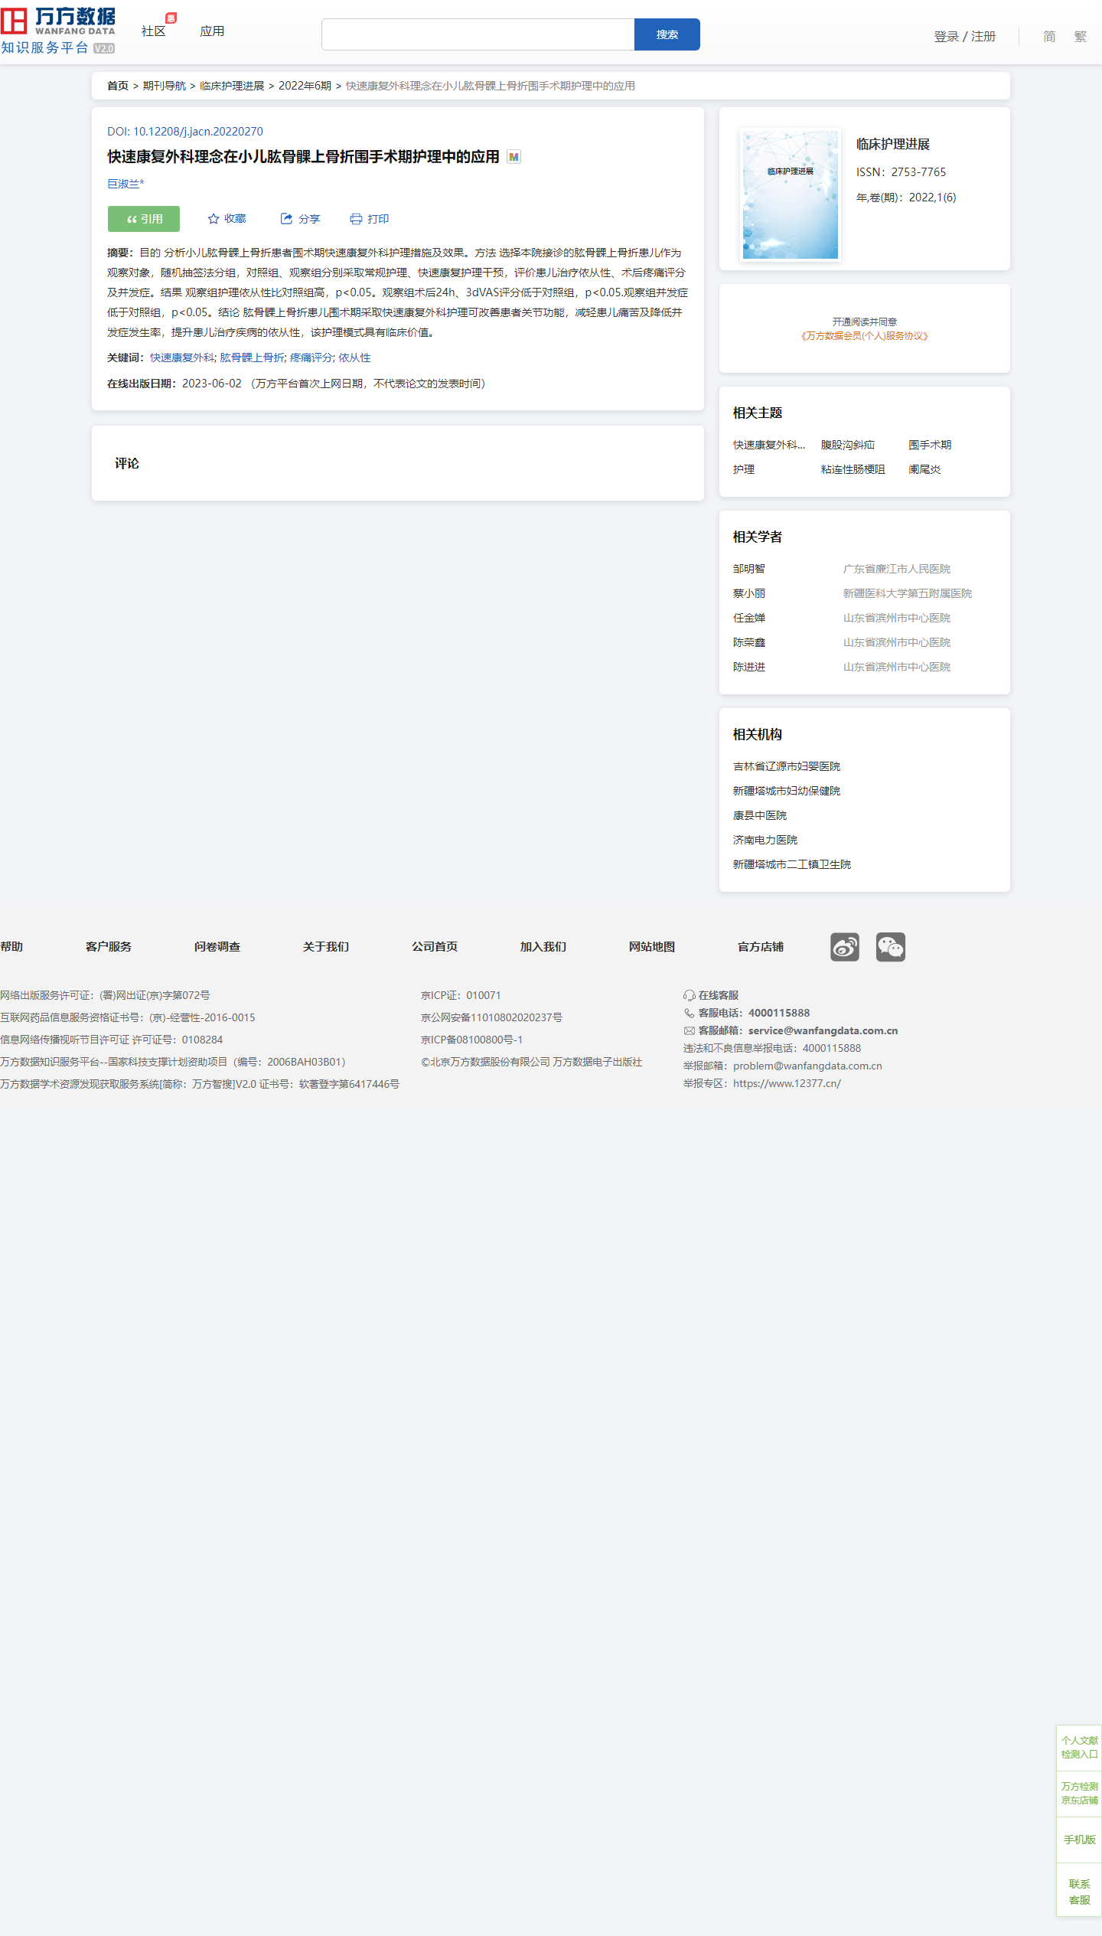Click the M badge beside article title
The height and width of the screenshot is (1936, 1102).
point(514,157)
